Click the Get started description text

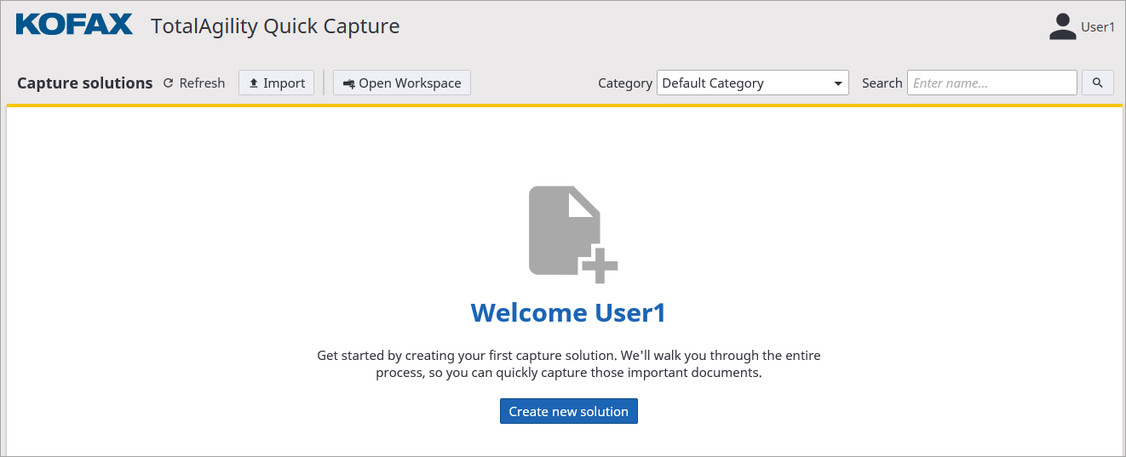pyautogui.click(x=568, y=363)
